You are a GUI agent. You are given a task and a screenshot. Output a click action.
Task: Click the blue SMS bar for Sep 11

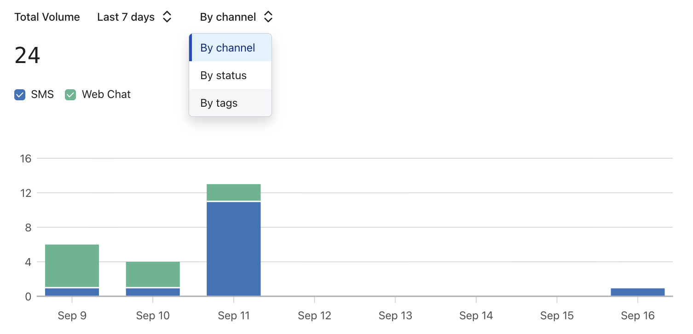(x=234, y=249)
